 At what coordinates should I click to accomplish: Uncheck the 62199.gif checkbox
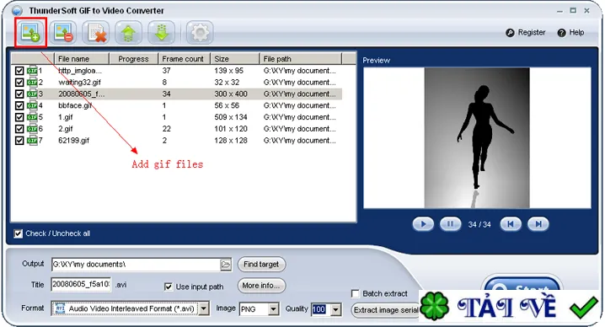19,140
